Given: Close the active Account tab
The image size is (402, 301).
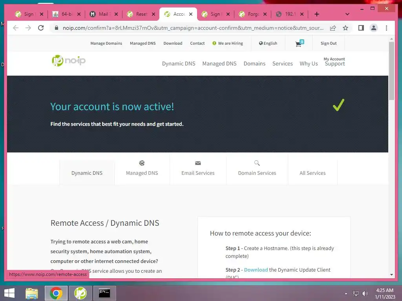Looking at the screenshot, I should (x=191, y=14).
